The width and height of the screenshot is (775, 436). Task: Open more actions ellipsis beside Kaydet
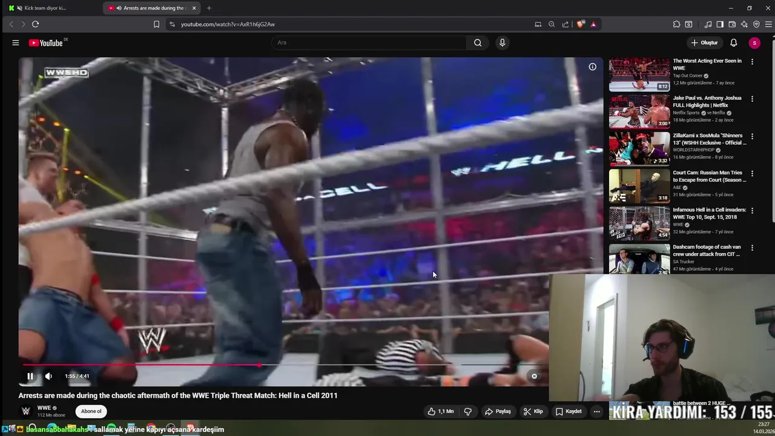click(596, 411)
